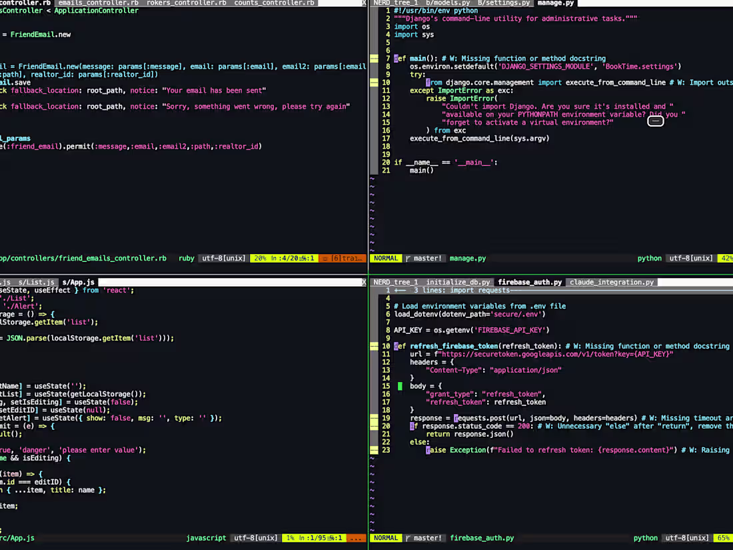This screenshot has height=550, width=733.
Task: Click 'python' filetype in firebase_auth.py status line
Action: coord(646,538)
